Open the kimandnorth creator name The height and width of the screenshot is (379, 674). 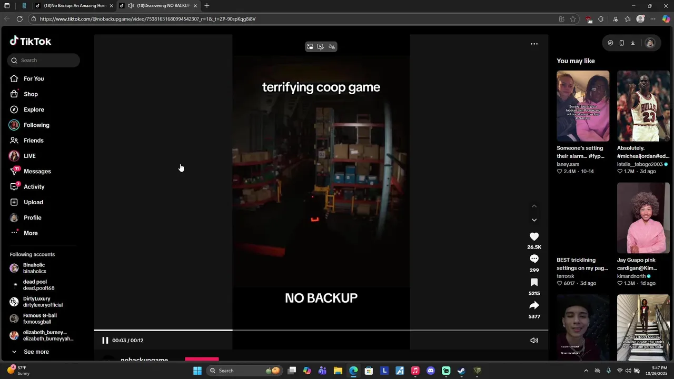(x=631, y=276)
